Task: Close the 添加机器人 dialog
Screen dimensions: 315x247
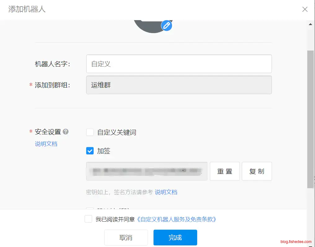Action: click(305, 9)
